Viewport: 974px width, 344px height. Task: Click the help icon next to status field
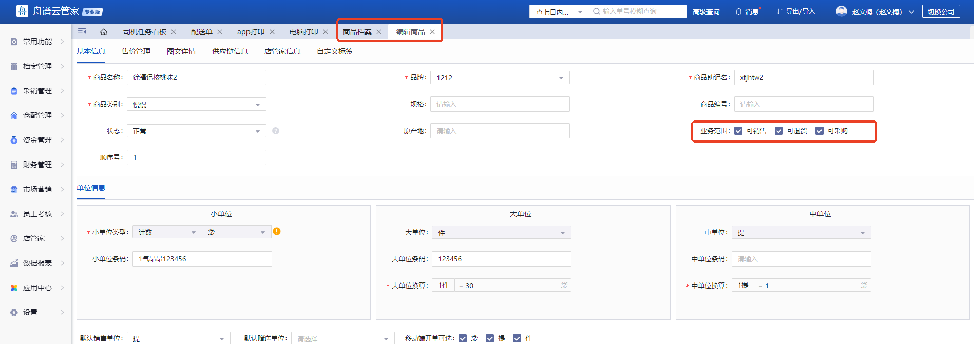coord(276,131)
